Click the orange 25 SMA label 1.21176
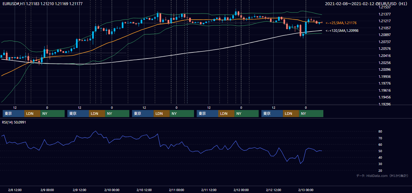 341,23
